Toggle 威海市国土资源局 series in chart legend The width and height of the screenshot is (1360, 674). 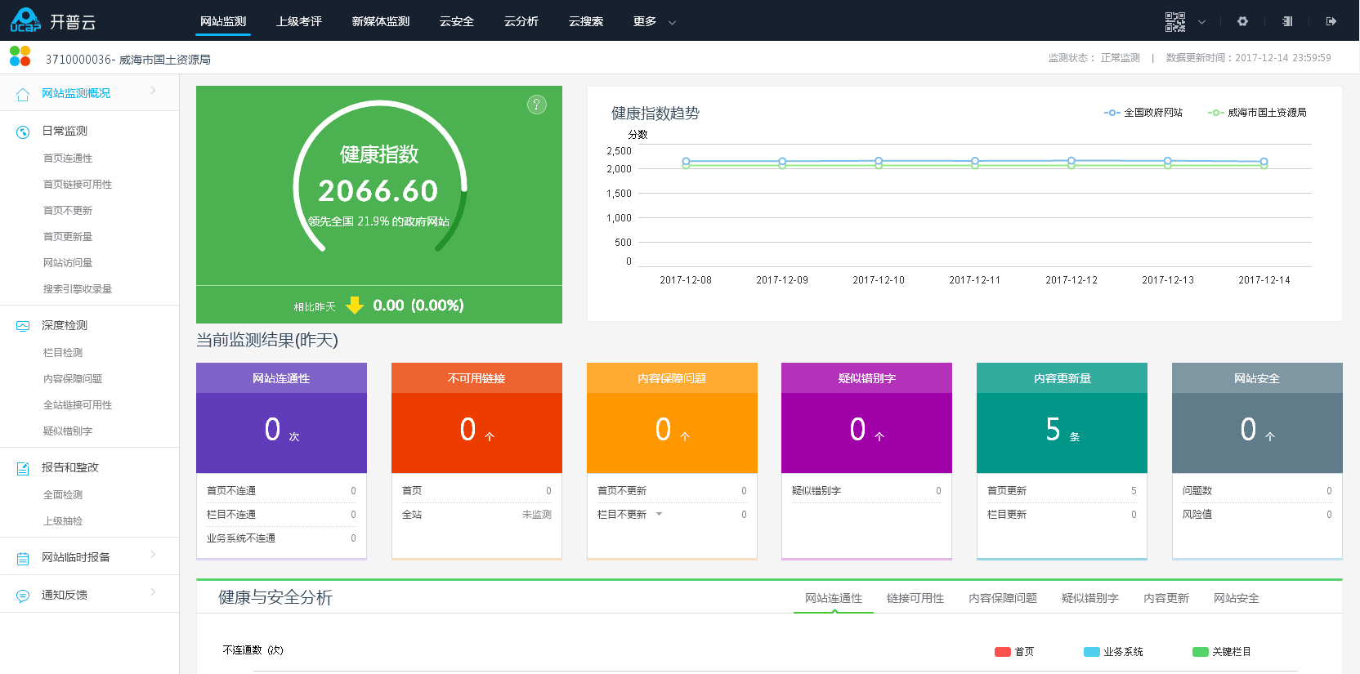point(1257,113)
